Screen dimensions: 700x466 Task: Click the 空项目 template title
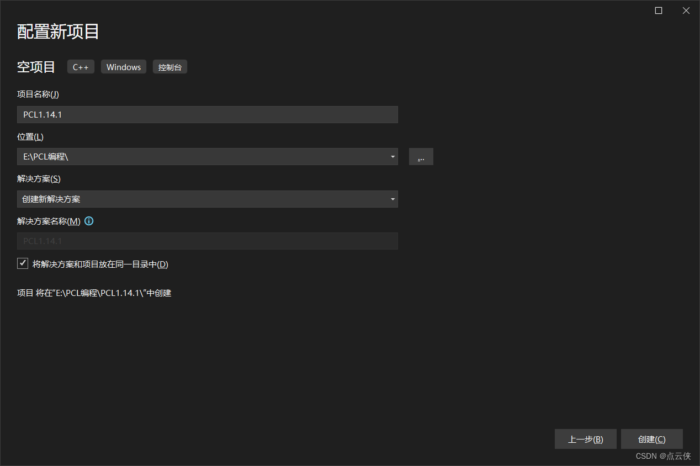[x=36, y=67]
